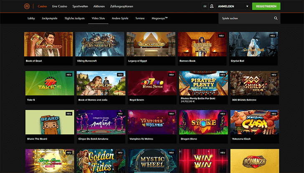
Task: Open the Turniere tab
Action: [x=140, y=18]
